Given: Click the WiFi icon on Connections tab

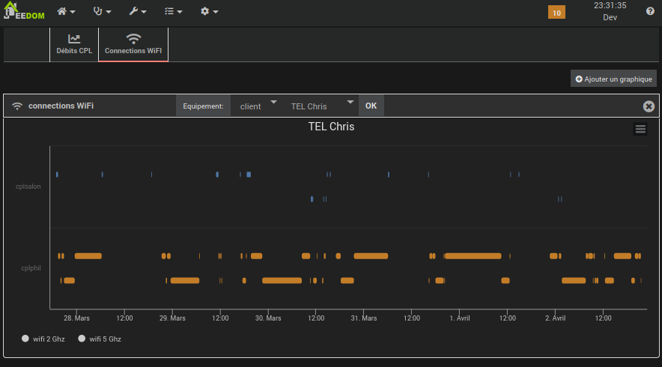Looking at the screenshot, I should pos(133,39).
